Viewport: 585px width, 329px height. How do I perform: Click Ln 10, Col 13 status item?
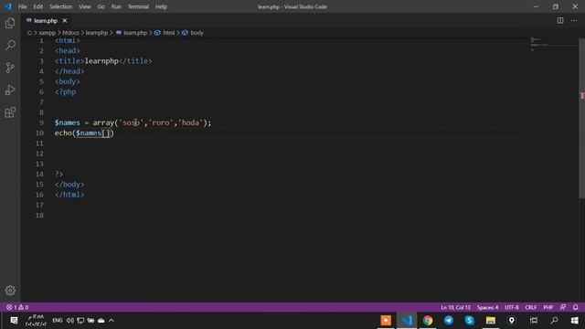(455, 307)
